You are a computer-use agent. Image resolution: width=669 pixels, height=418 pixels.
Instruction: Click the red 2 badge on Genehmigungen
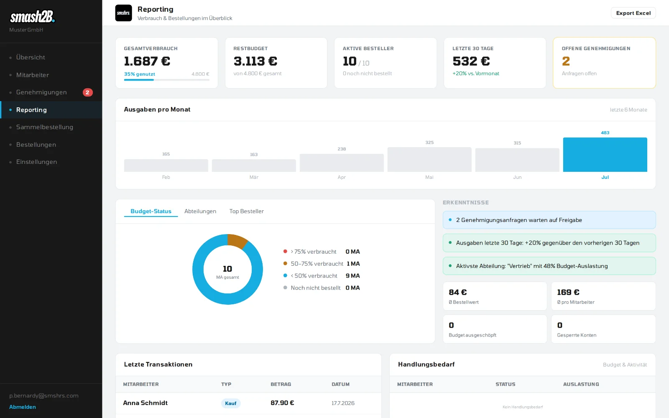tap(87, 92)
